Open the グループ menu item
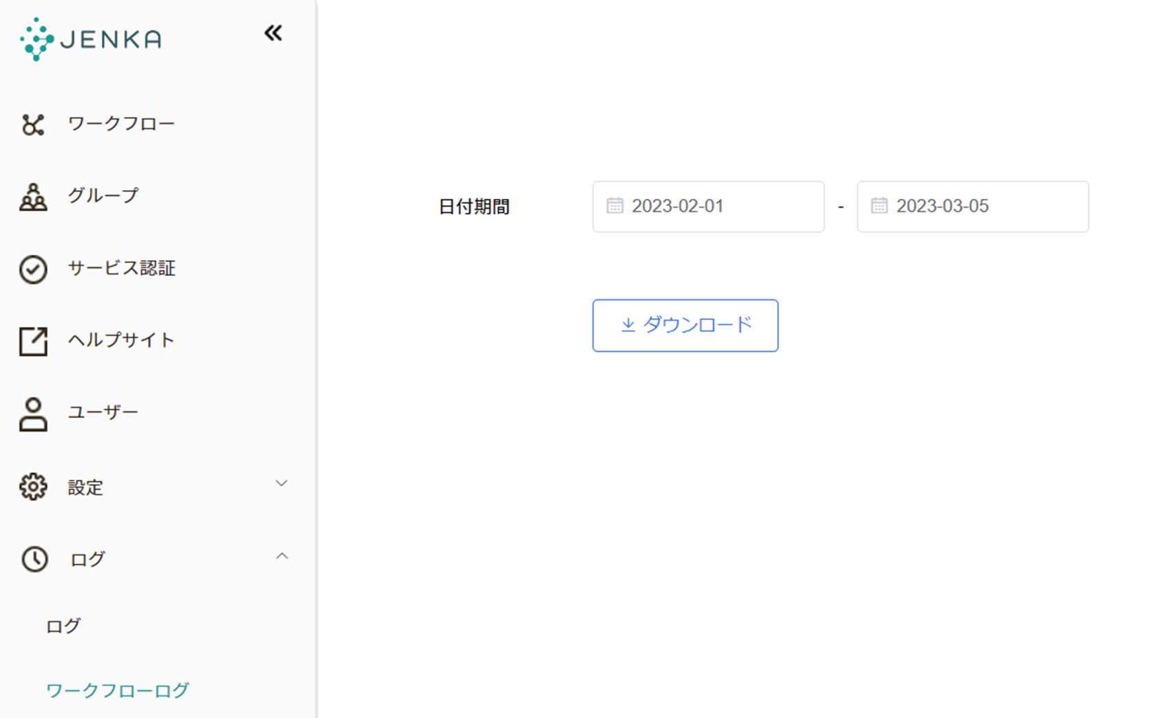 pyautogui.click(x=103, y=196)
